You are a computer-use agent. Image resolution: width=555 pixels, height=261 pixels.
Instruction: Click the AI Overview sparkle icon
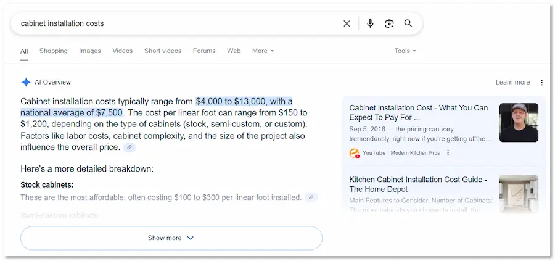coord(26,82)
